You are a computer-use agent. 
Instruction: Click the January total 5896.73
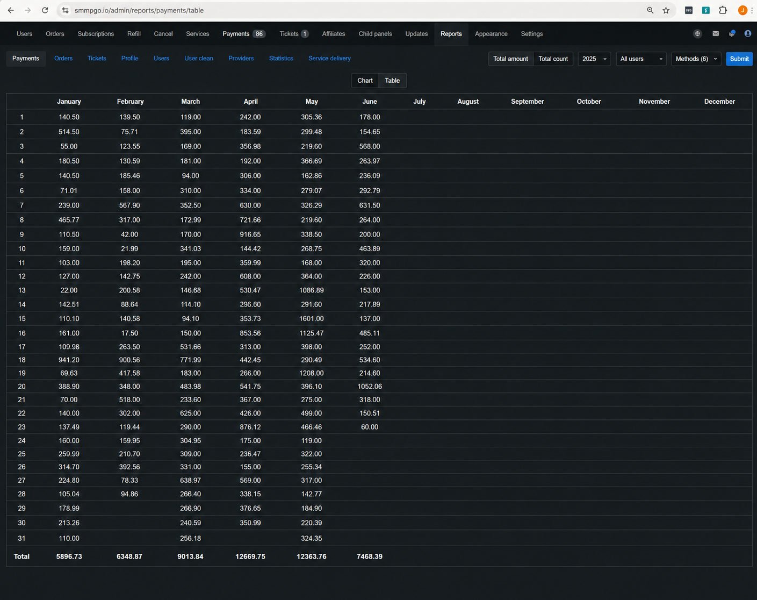point(69,556)
